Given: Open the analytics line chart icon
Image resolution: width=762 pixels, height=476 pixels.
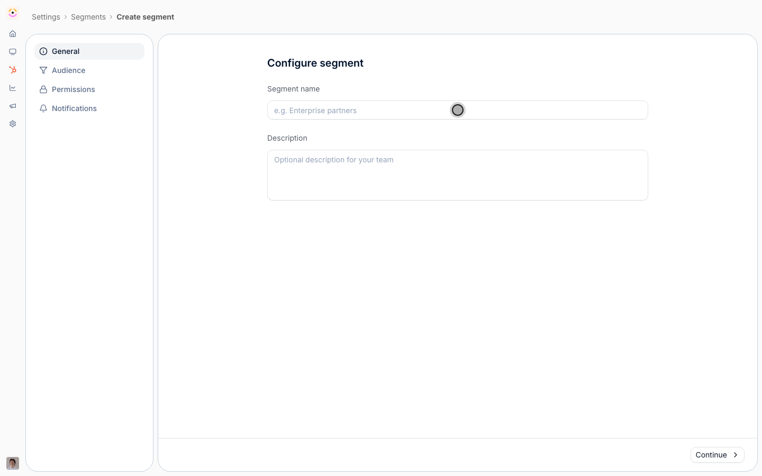Looking at the screenshot, I should click(13, 88).
